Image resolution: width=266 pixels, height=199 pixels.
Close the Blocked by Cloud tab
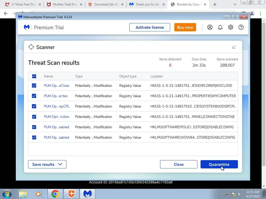click(205, 4)
